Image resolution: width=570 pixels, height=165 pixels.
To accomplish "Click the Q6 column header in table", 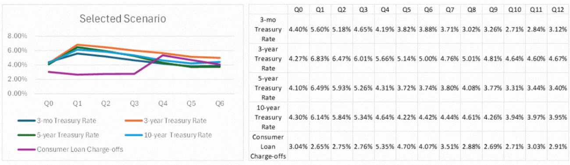I will tap(428, 9).
